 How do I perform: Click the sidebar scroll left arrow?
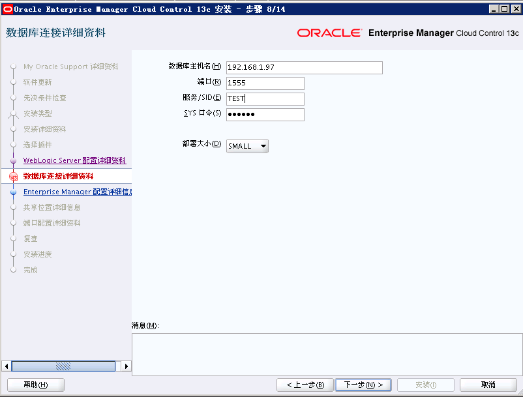tap(7, 366)
